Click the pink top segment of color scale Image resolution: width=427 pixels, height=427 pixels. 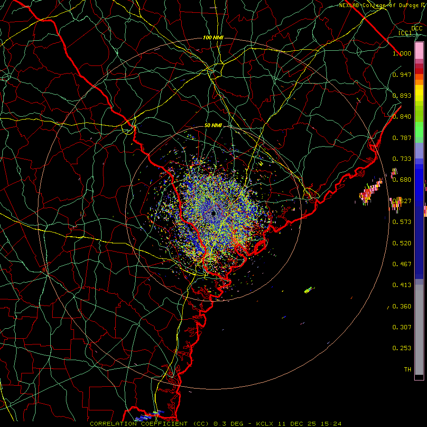419,50
